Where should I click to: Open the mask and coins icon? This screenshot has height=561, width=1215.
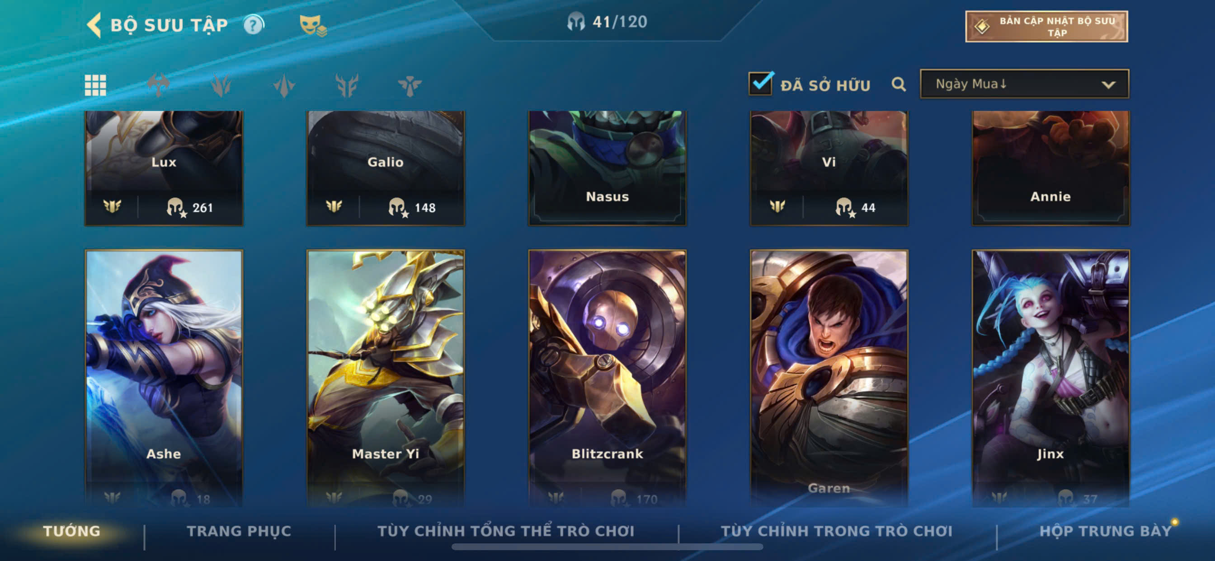(313, 25)
